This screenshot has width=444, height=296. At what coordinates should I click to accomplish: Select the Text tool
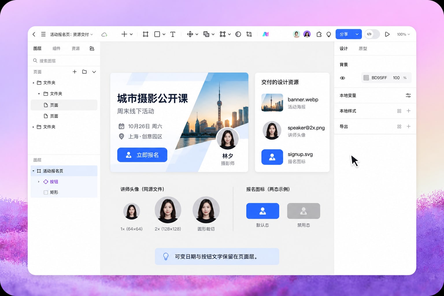(x=173, y=34)
